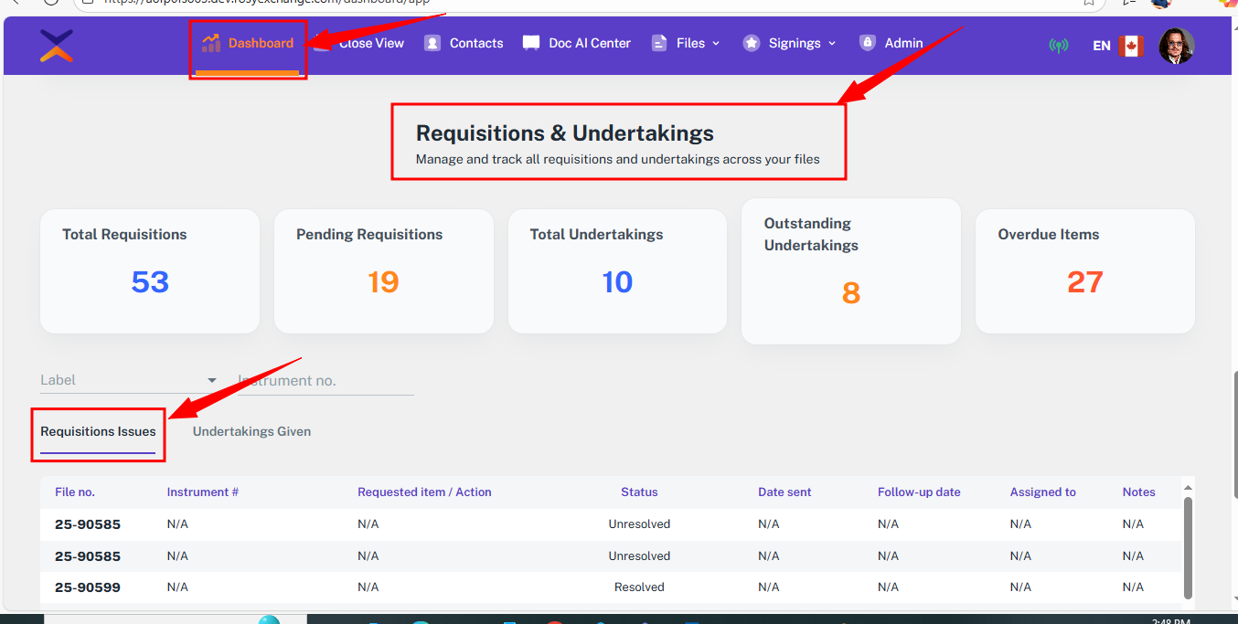Click the Files document icon
Viewport: 1238px width, 624px height.
[659, 43]
